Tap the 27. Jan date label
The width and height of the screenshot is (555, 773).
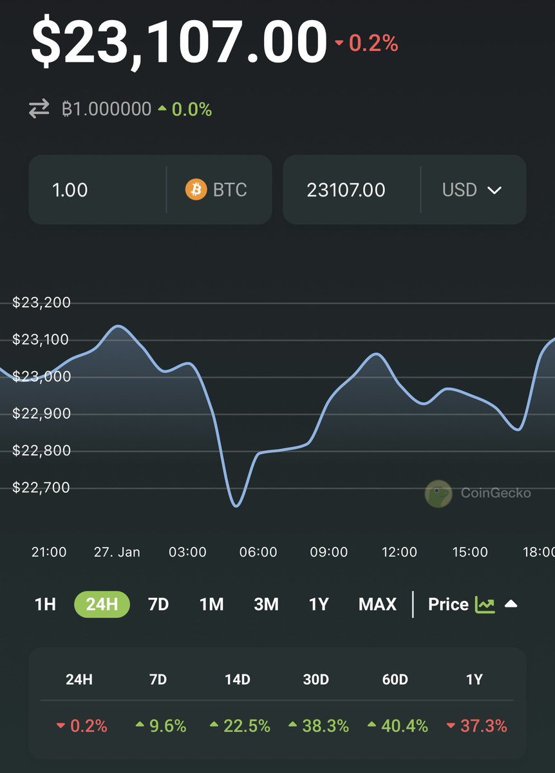click(117, 552)
